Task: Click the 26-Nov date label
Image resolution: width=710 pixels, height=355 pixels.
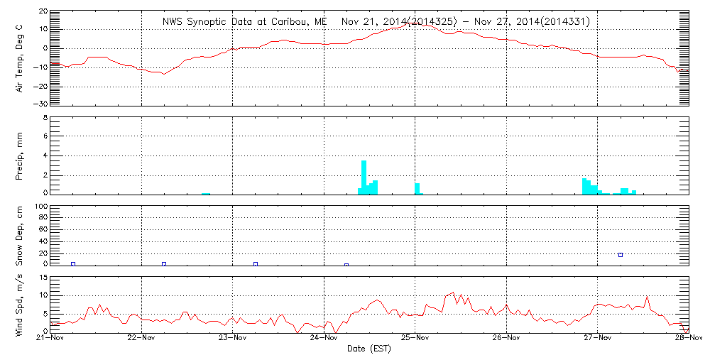Action: [507, 339]
